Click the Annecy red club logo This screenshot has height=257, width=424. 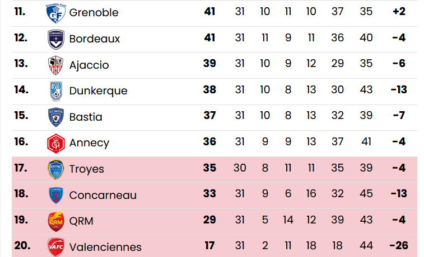coord(55,143)
